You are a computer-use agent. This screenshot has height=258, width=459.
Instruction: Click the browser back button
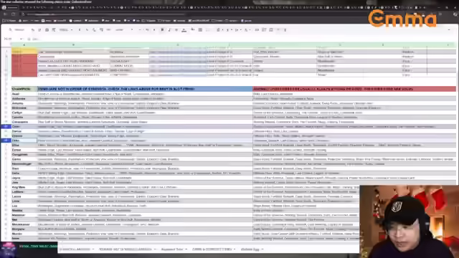[5, 14]
